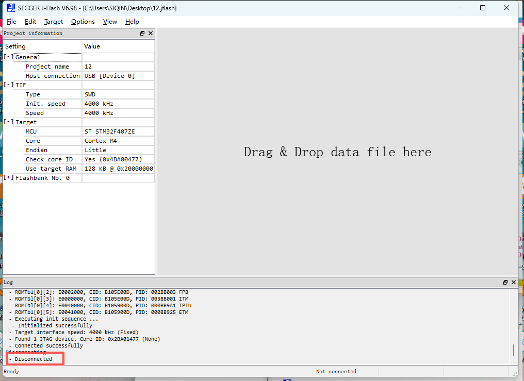Click the 128 KB @ 0x20000000 value
This screenshot has height=381, width=524.
[119, 169]
